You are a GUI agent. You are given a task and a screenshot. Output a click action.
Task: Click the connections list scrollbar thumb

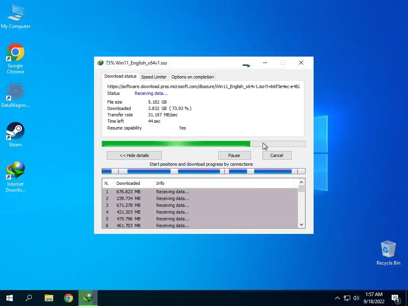(x=301, y=188)
